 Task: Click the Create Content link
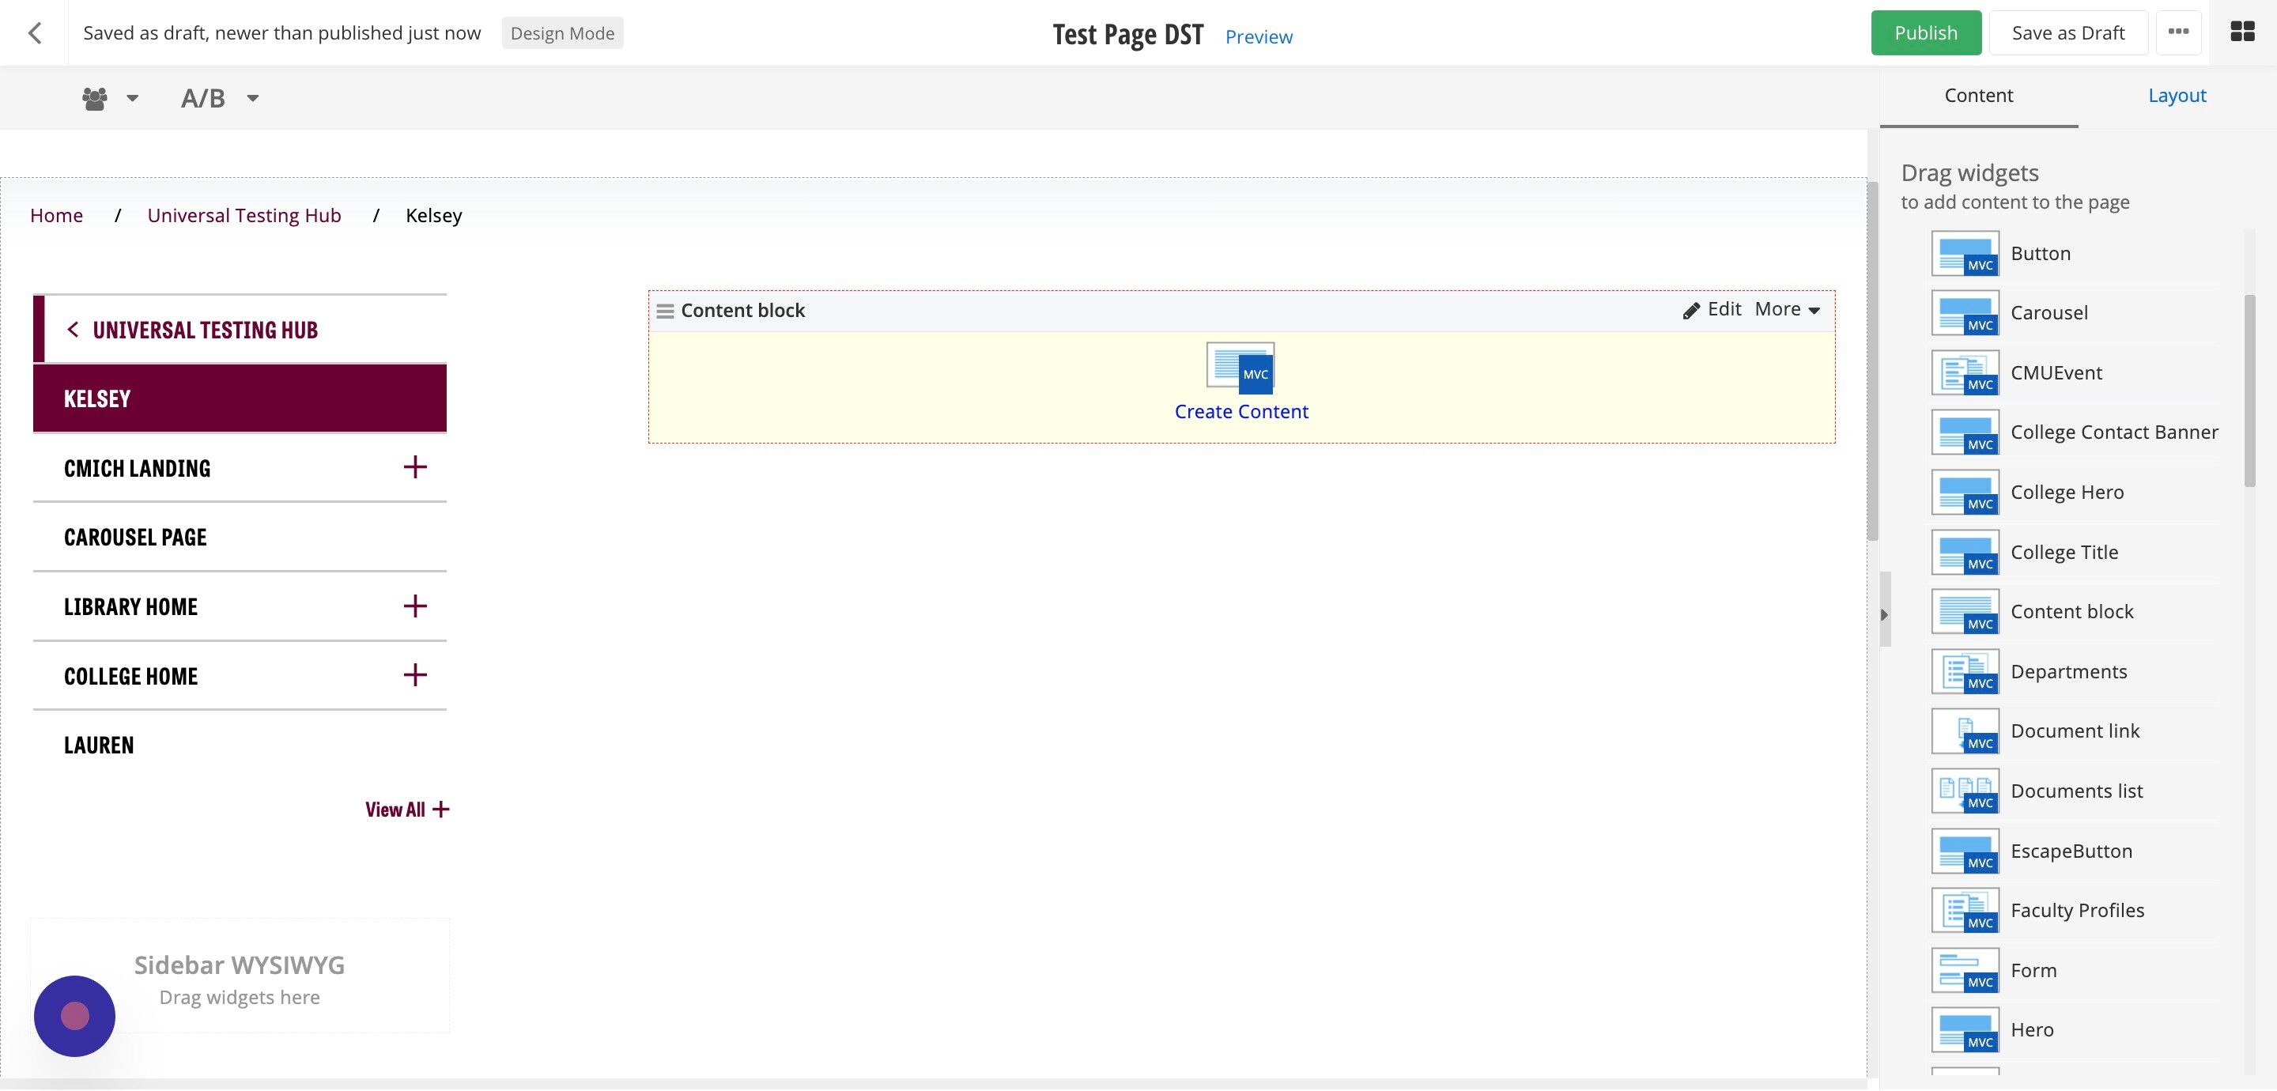click(x=1240, y=411)
